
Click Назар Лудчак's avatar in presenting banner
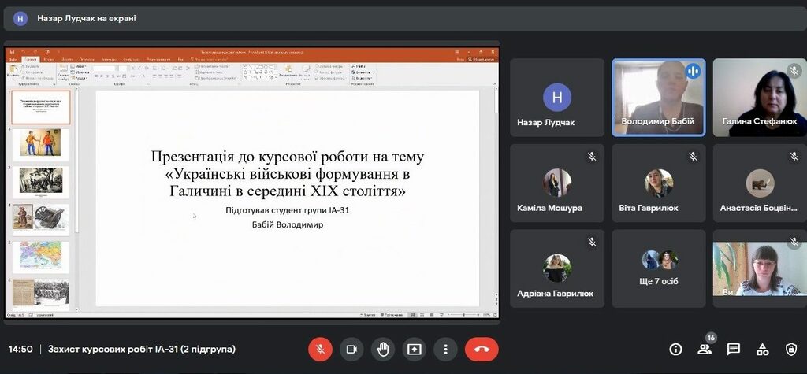(20, 18)
